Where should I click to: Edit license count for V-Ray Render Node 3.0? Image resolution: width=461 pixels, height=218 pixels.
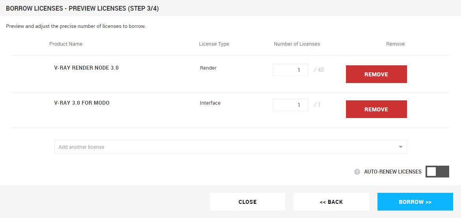point(291,70)
